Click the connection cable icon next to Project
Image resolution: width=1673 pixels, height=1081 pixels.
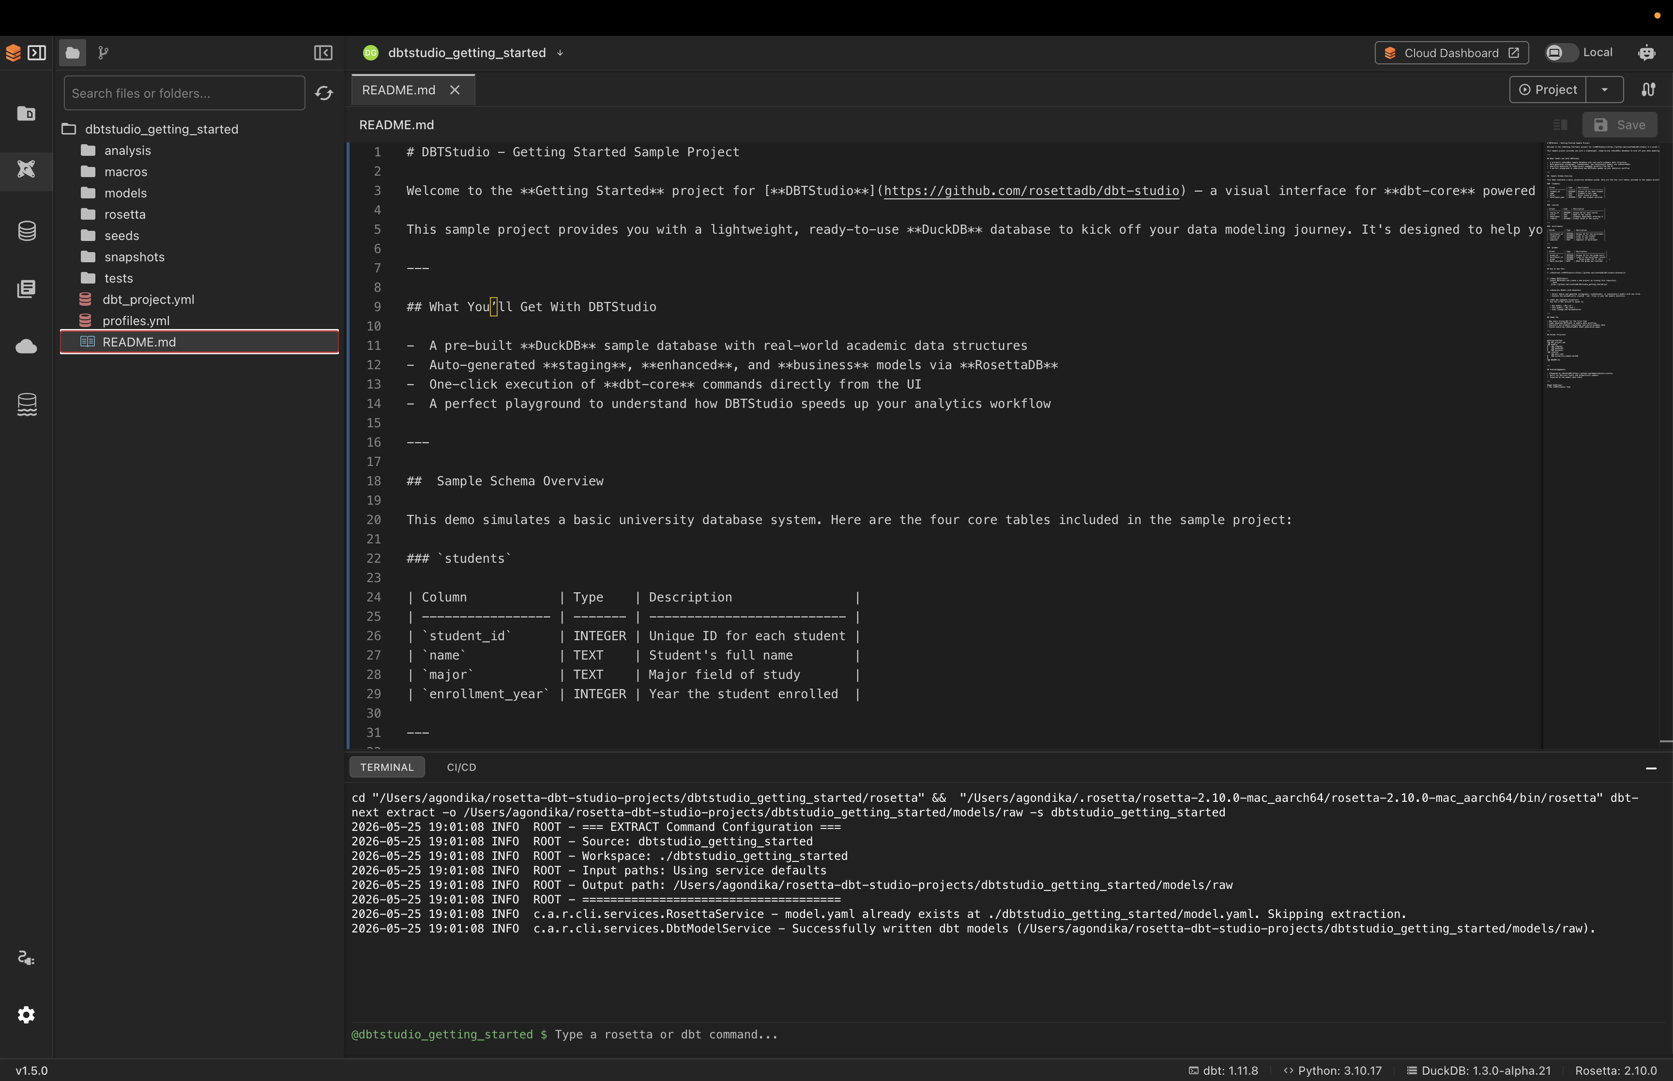1648,90
